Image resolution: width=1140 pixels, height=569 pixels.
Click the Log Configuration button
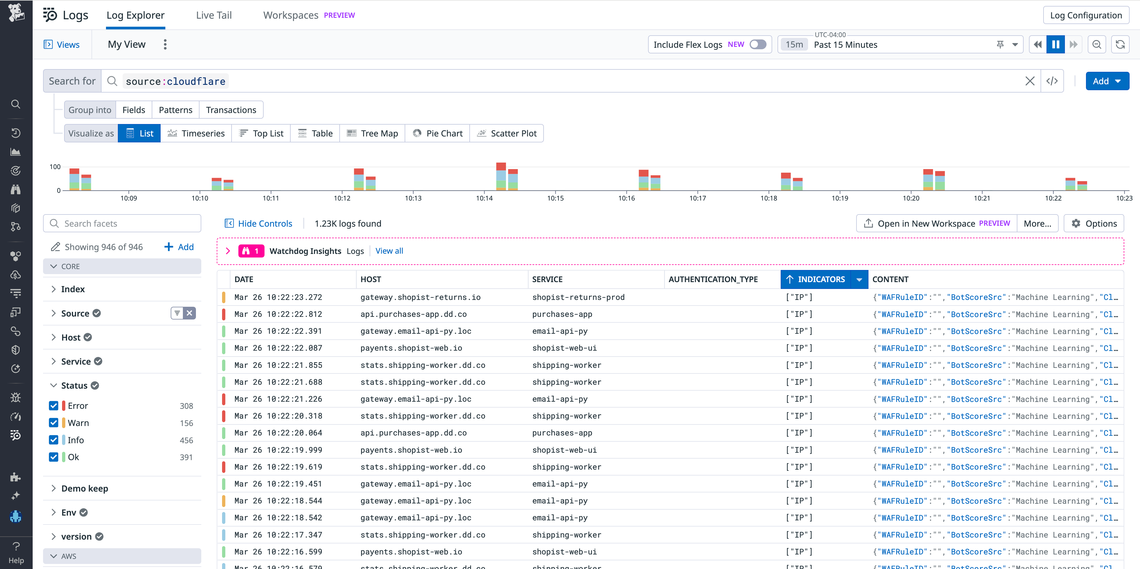tap(1086, 15)
